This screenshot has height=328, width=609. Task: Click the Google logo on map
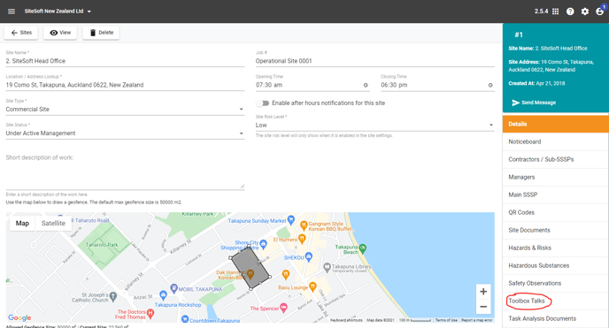click(19, 317)
